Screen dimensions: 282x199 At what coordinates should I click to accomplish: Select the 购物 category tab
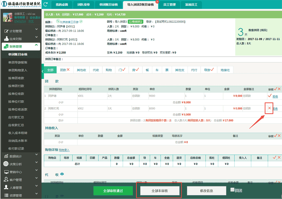109,70
